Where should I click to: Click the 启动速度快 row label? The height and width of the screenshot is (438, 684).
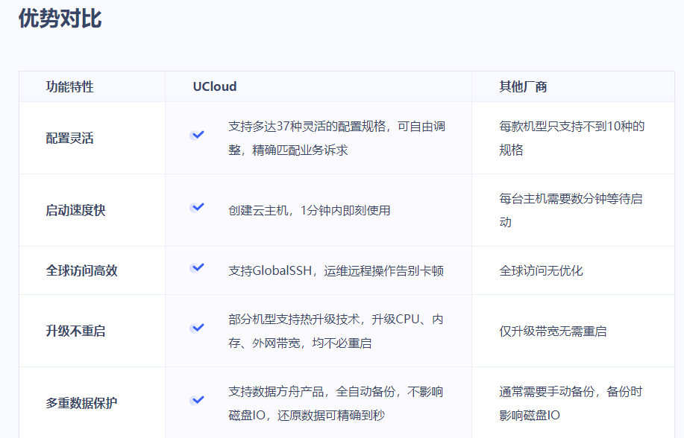click(75, 211)
